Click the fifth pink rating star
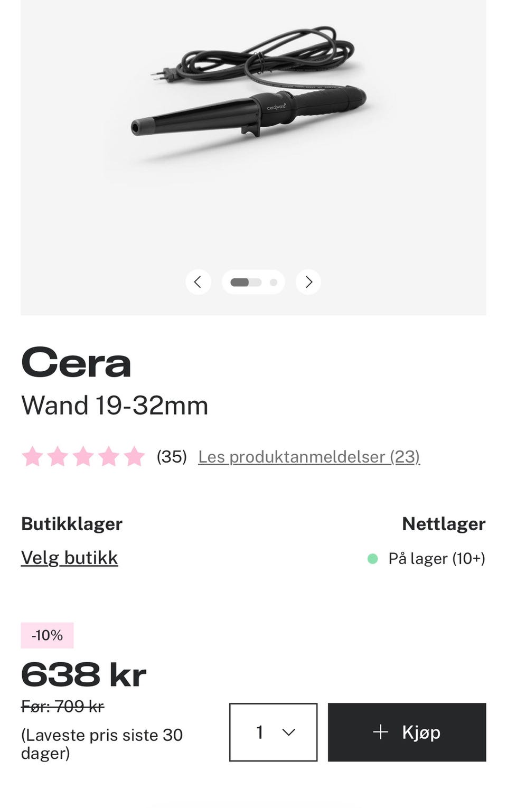507x808 pixels. [134, 456]
